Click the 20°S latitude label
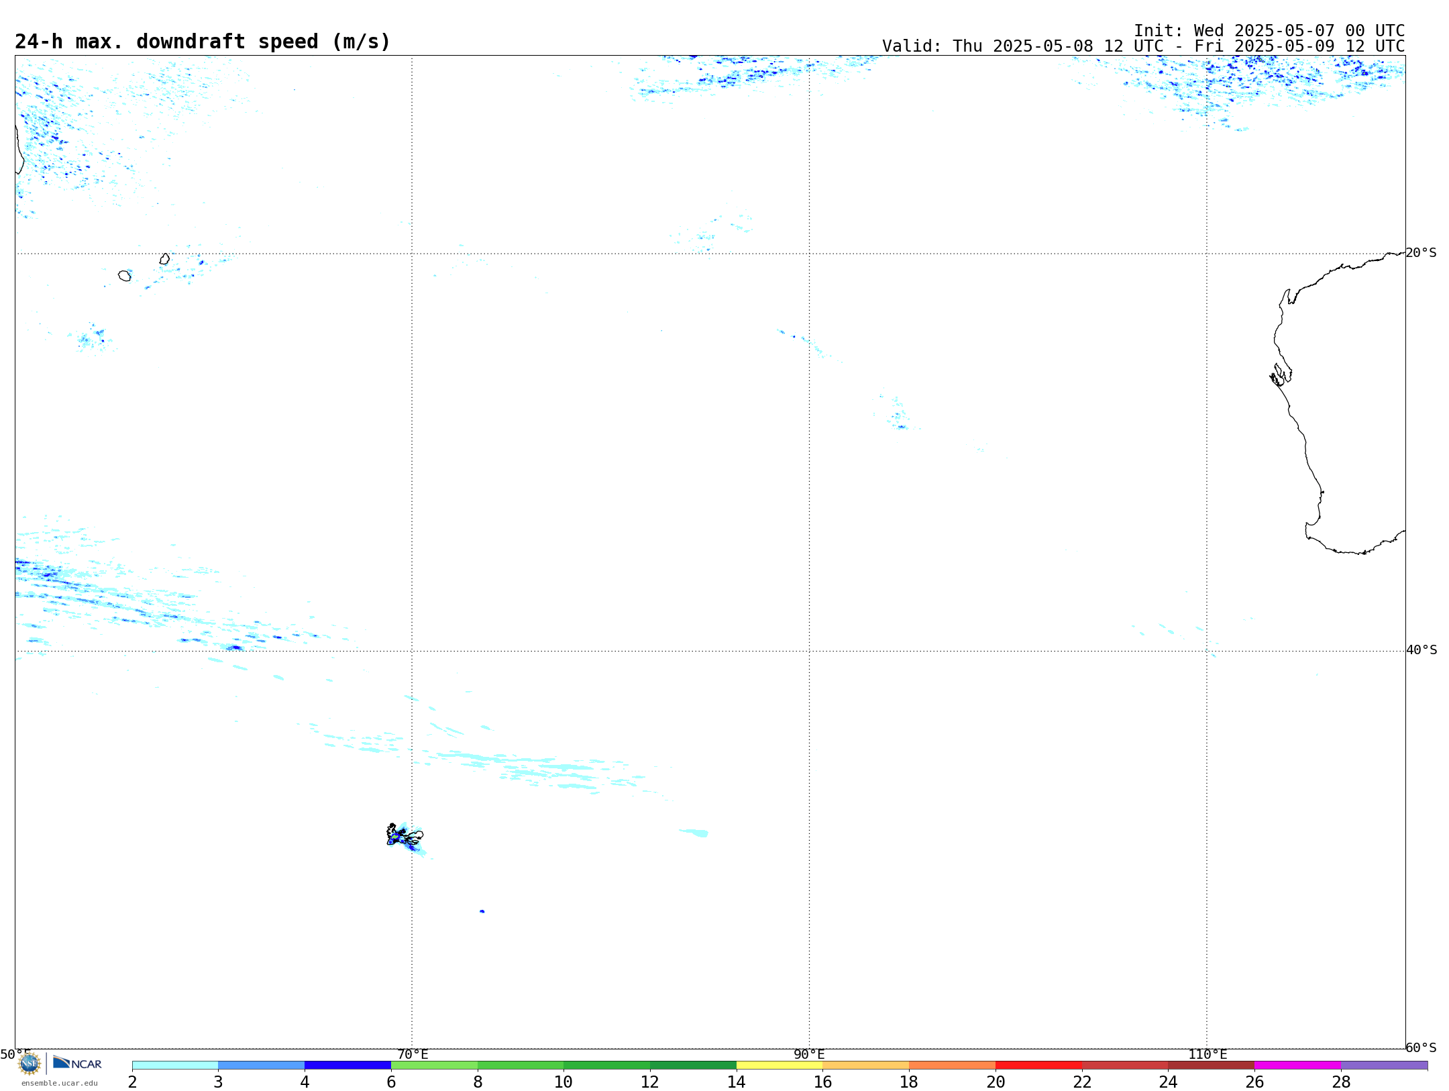1449x1091 pixels. tap(1421, 253)
